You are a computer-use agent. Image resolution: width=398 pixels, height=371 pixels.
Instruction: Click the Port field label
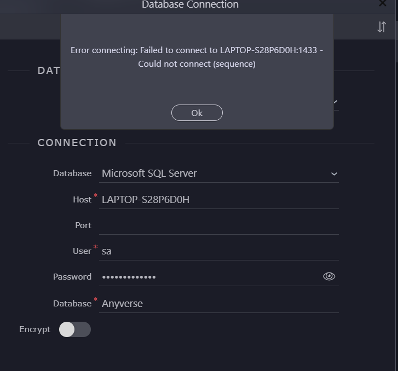(83, 225)
